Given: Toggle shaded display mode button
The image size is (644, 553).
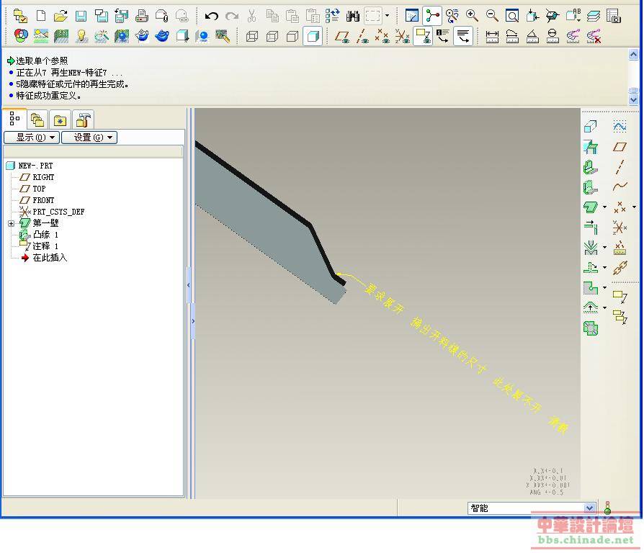Looking at the screenshot, I should click(x=313, y=36).
